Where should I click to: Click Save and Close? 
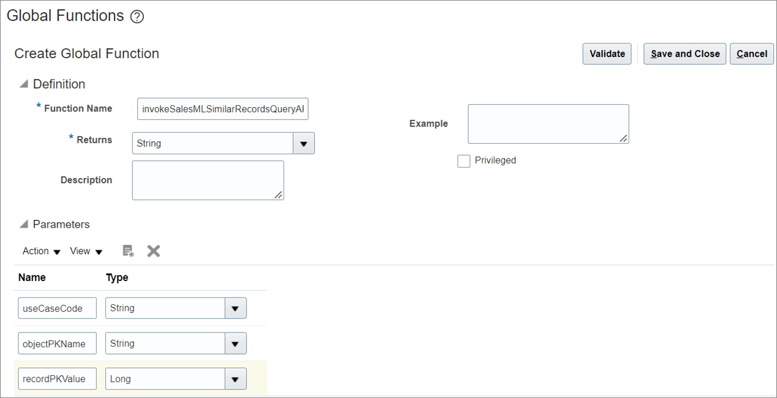click(x=684, y=54)
